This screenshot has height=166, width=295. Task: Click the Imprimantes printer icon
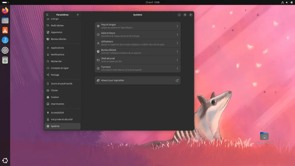[x=48, y=104]
